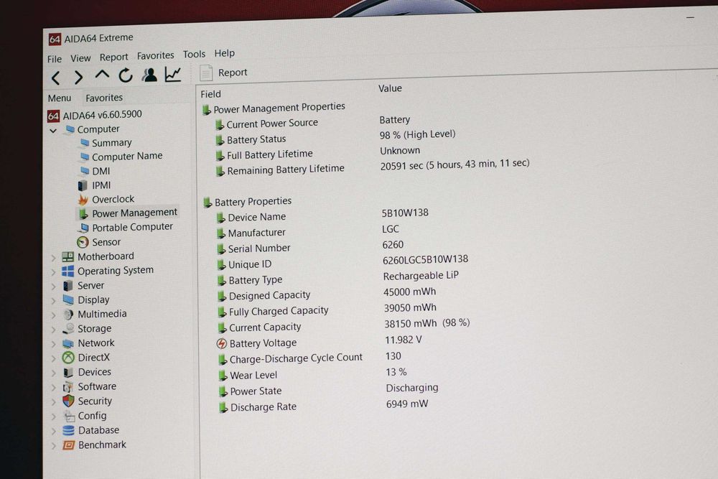Viewport: 718px width, 479px height.
Task: Expand the Server node
Action: coord(54,287)
